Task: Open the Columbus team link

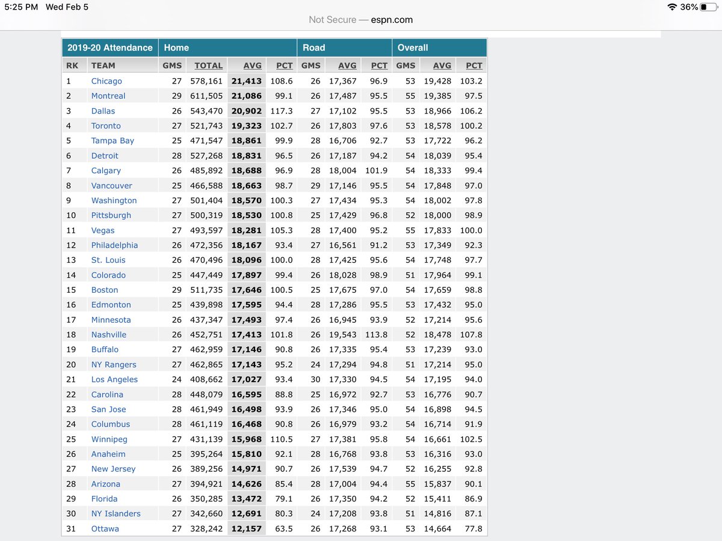Action: [111, 424]
